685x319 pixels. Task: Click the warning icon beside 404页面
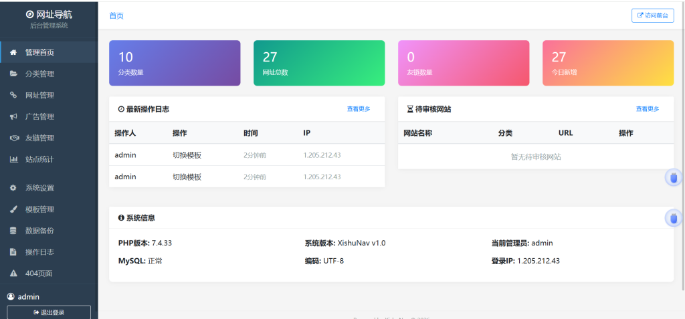click(13, 274)
